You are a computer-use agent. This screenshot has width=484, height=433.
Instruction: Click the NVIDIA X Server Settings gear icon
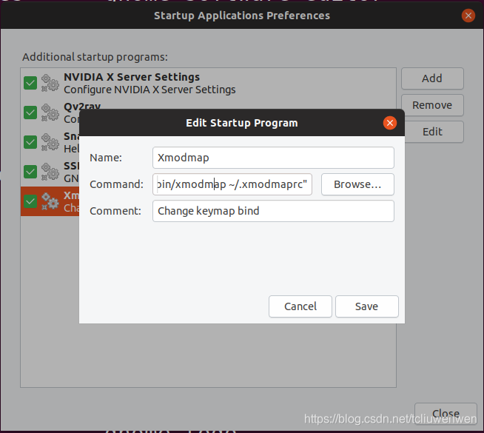[x=50, y=83]
